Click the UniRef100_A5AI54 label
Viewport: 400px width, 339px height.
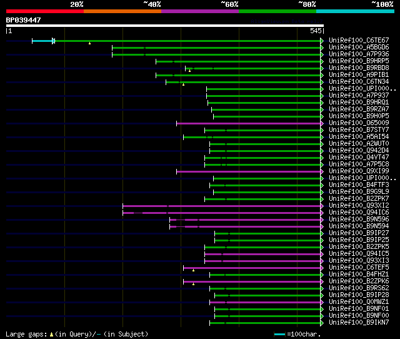point(359,137)
